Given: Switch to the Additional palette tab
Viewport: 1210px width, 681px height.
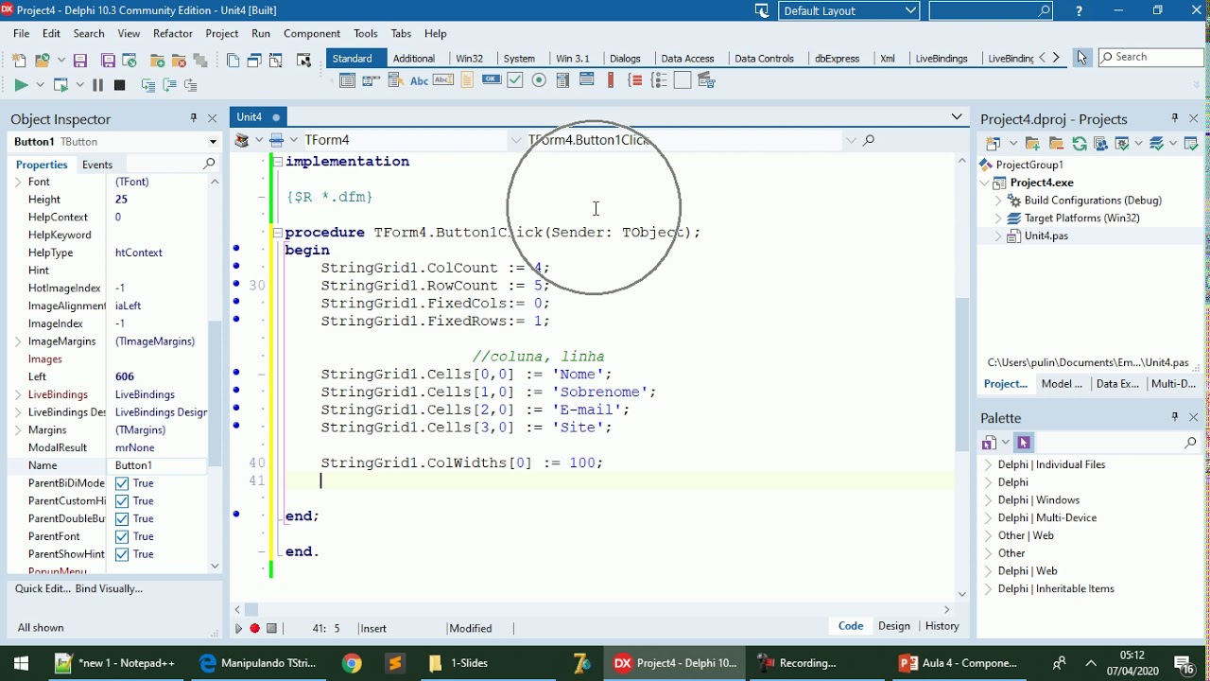Looking at the screenshot, I should point(414,59).
